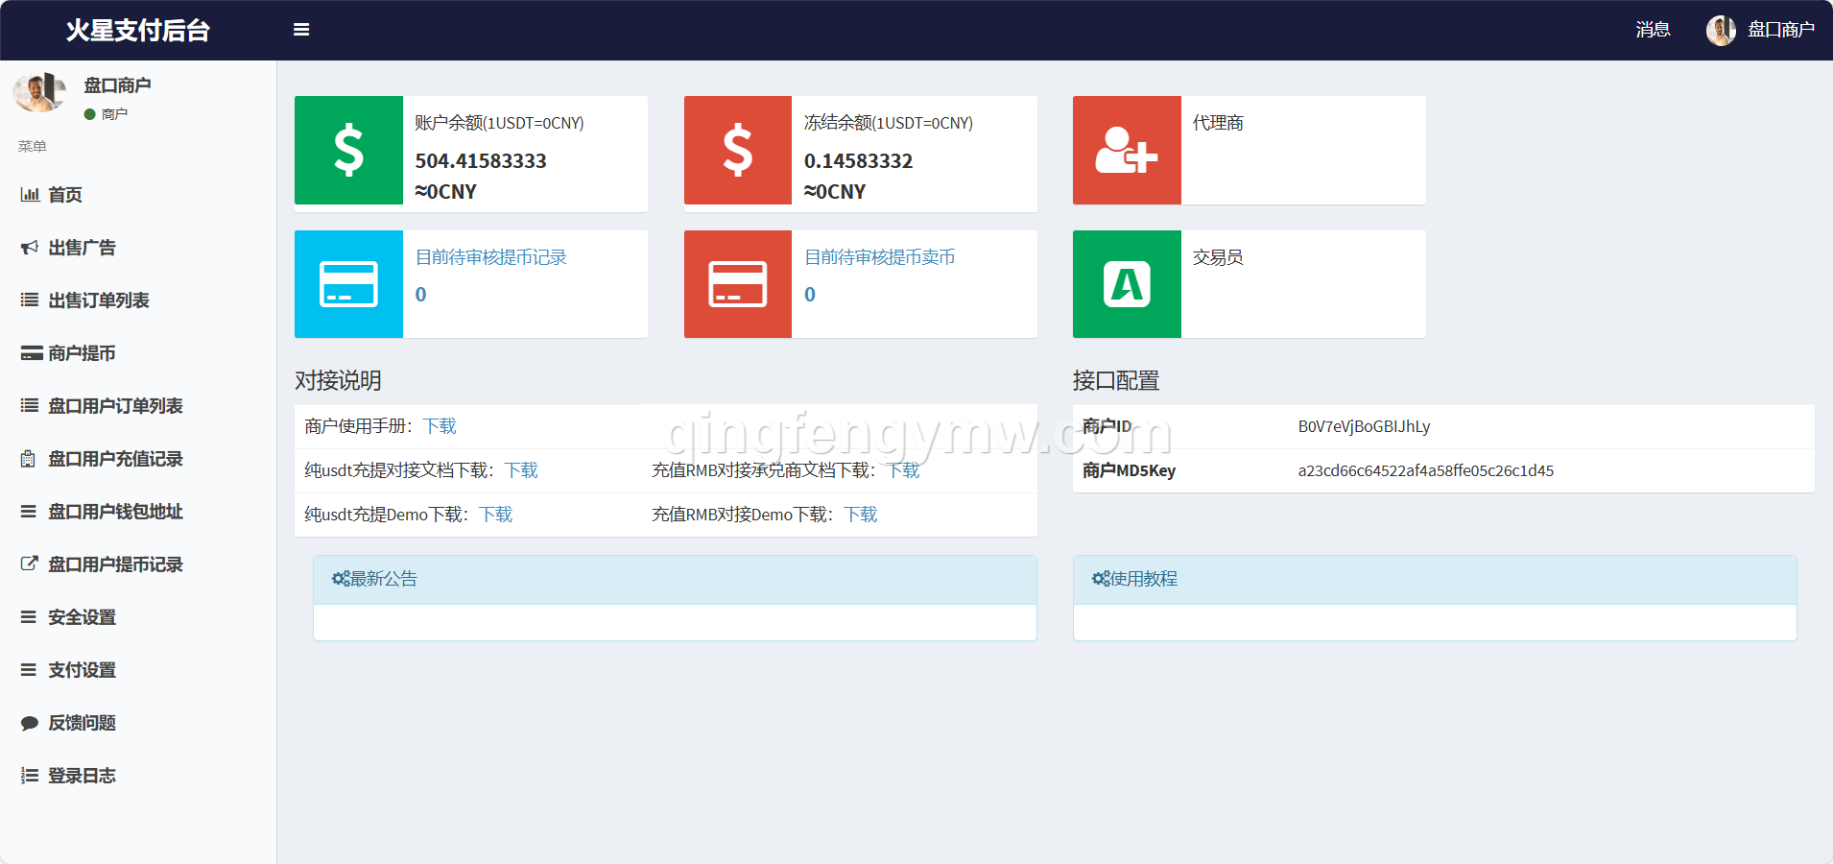Click the gears icon in 使用教程 header

click(1101, 579)
